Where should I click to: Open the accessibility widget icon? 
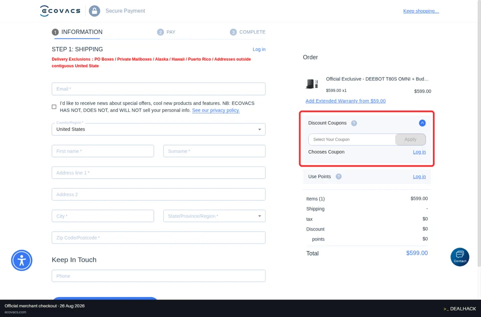pyautogui.click(x=22, y=260)
